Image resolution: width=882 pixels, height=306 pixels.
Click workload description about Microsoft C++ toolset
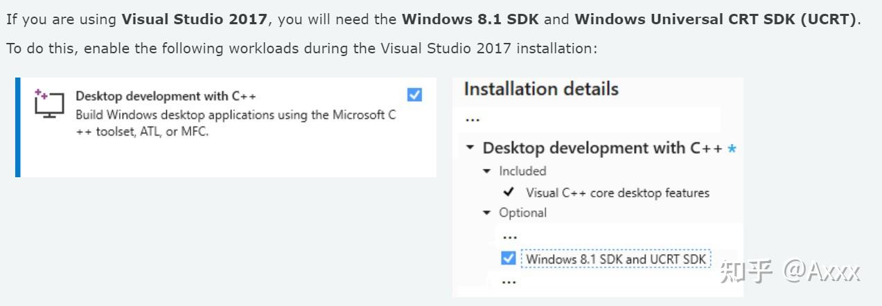click(x=236, y=123)
